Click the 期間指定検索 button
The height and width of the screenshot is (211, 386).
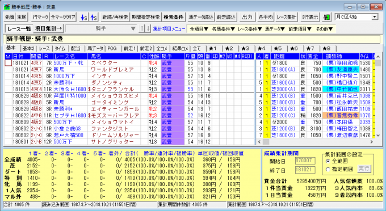click(x=145, y=17)
